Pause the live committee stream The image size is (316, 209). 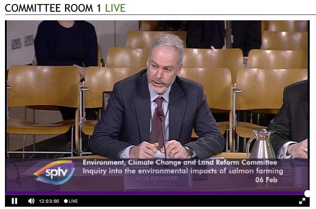14,201
